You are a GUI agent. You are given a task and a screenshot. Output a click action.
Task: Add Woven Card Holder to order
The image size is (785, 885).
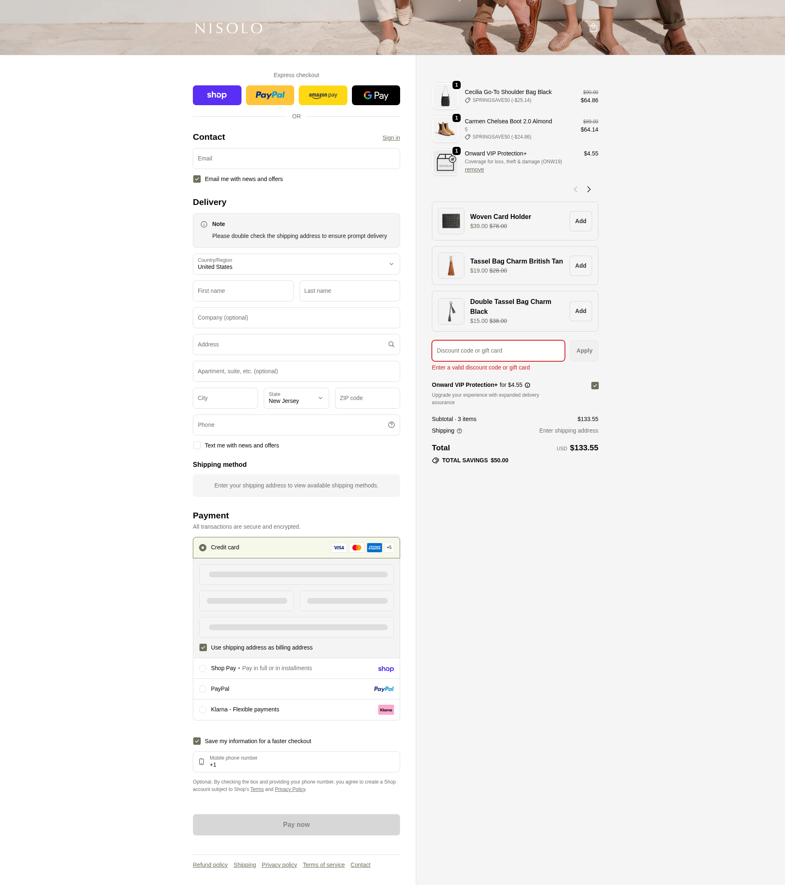580,221
